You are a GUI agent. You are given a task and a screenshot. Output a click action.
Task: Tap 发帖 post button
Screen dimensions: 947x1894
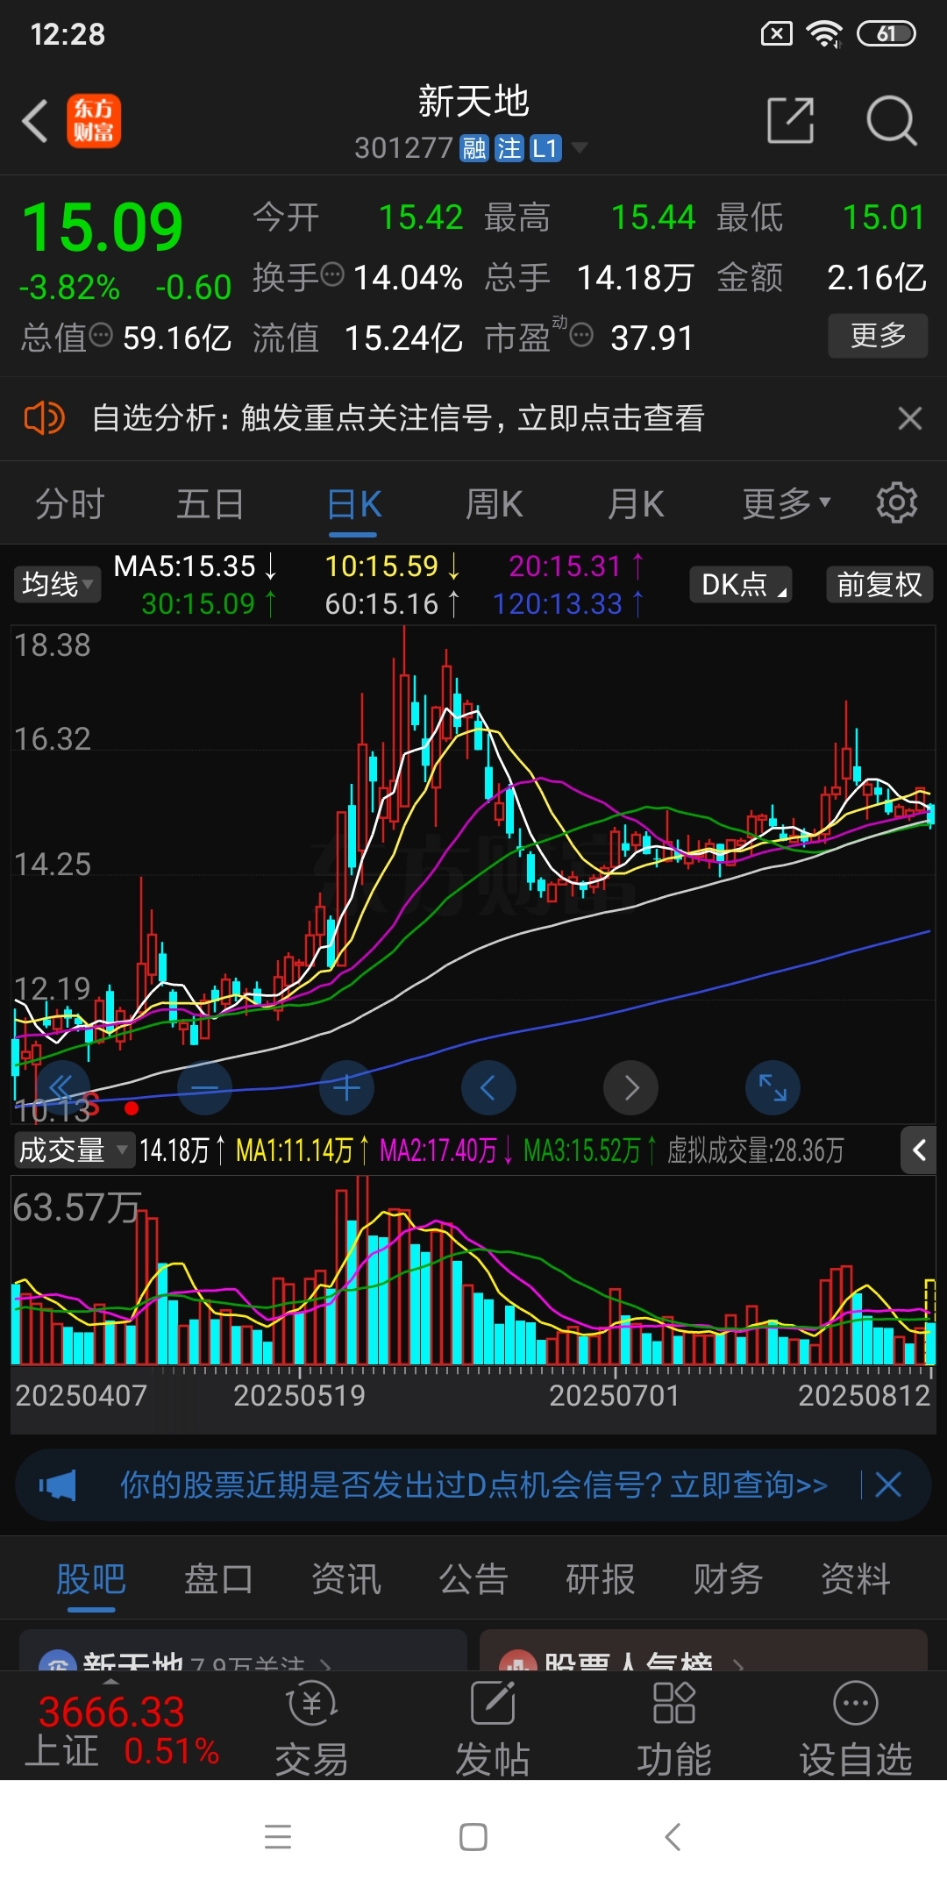coord(493,1728)
